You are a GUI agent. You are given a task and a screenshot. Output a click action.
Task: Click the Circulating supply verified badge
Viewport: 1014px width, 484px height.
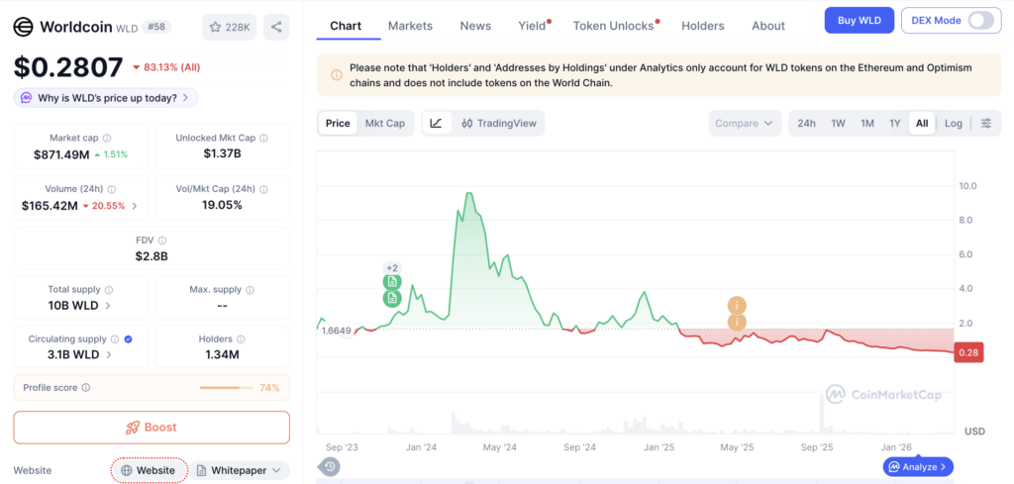(x=128, y=339)
